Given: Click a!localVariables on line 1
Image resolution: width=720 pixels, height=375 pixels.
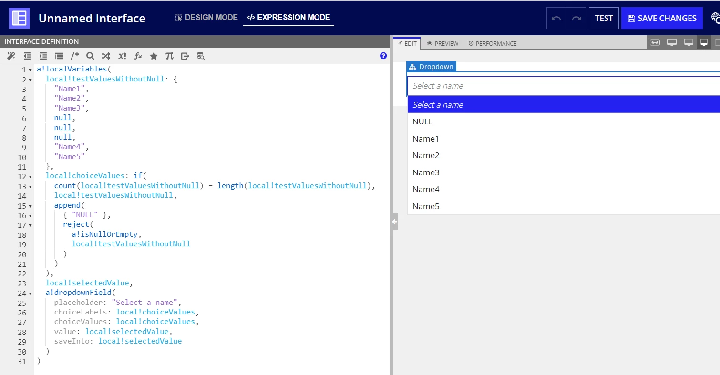Looking at the screenshot, I should coord(72,69).
